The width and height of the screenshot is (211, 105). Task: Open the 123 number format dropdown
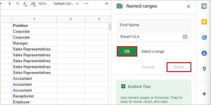coord(42,4)
